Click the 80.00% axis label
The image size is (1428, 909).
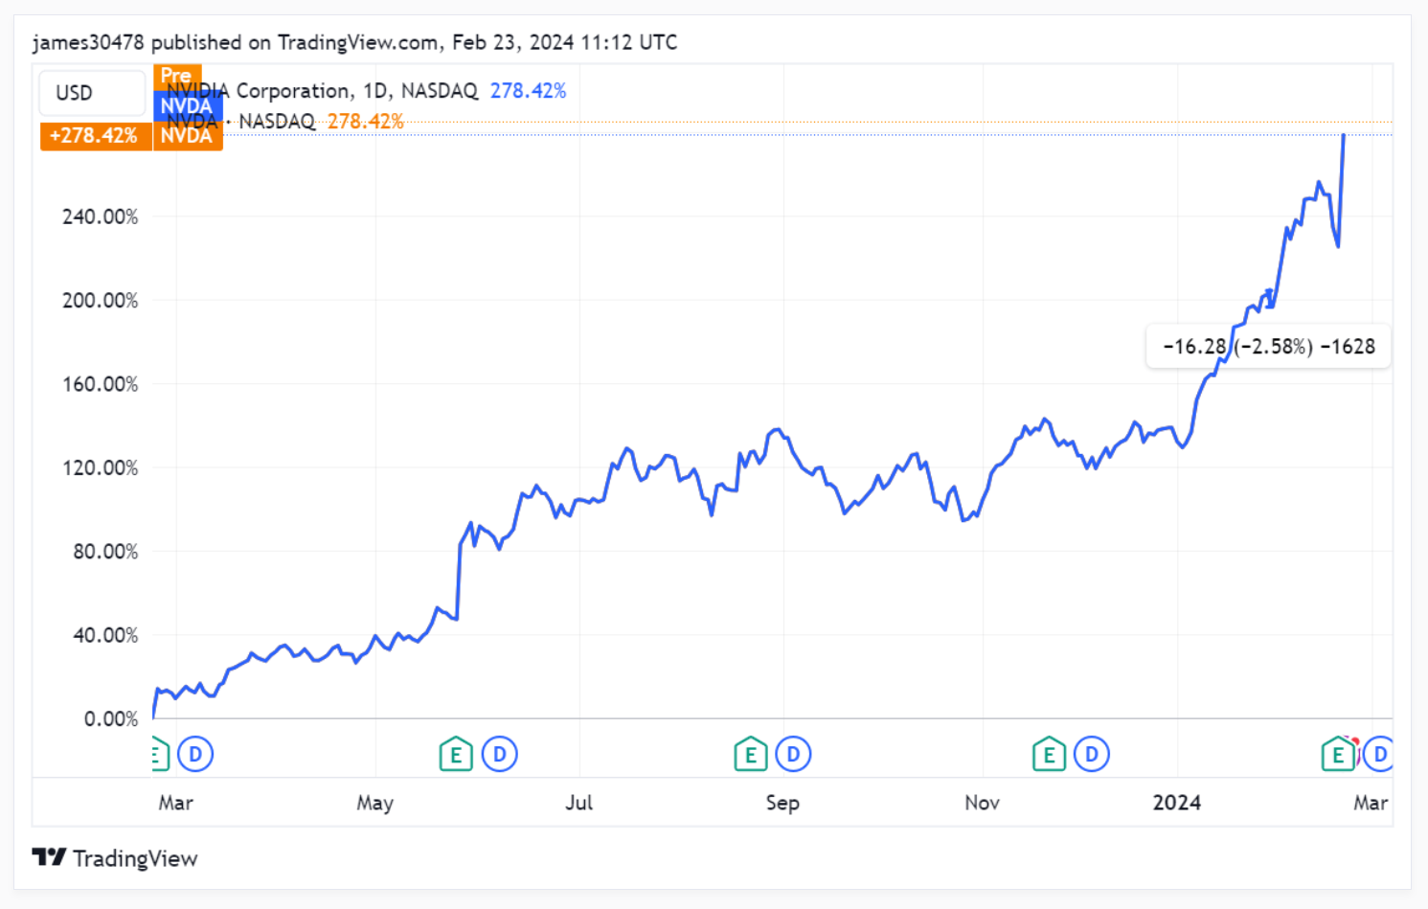tap(105, 552)
